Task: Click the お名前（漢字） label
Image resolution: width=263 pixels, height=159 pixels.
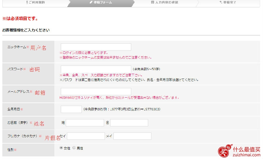Action: [18, 123]
